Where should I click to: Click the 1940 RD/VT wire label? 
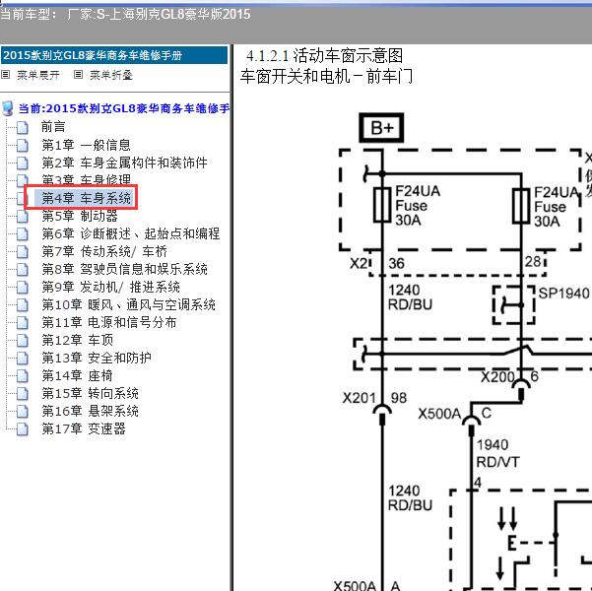click(497, 453)
